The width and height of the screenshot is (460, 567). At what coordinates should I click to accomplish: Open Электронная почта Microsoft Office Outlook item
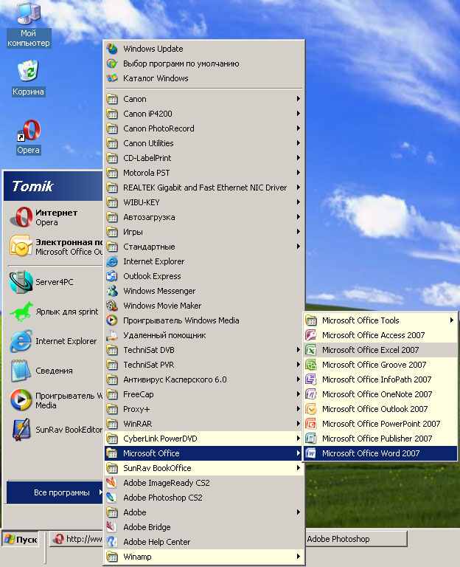[54, 247]
